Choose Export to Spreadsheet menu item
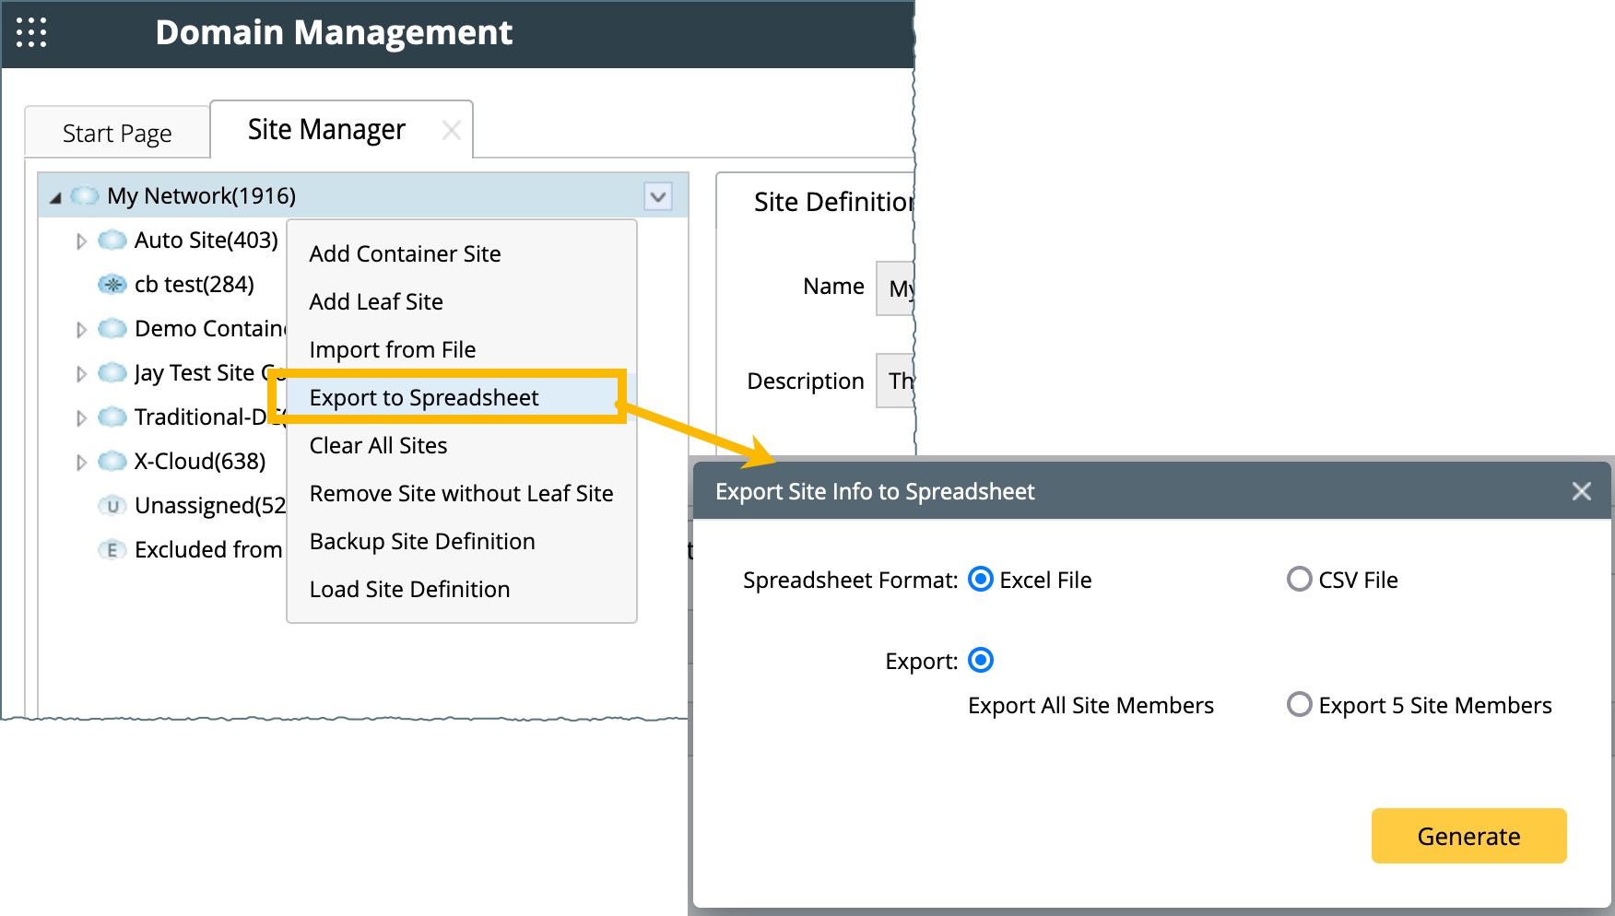This screenshot has width=1615, height=916. (x=424, y=398)
